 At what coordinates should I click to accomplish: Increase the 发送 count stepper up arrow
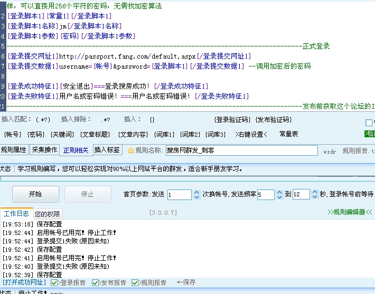click(196, 192)
